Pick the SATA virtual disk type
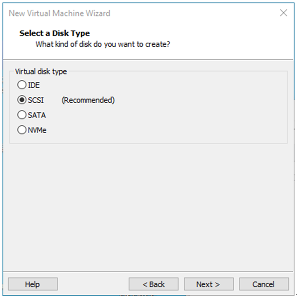 pos(22,115)
